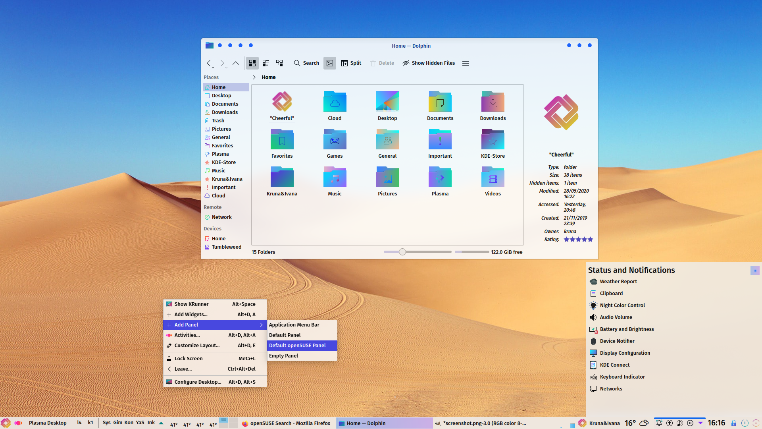Set rating by clicking the fifth star

click(x=590, y=240)
